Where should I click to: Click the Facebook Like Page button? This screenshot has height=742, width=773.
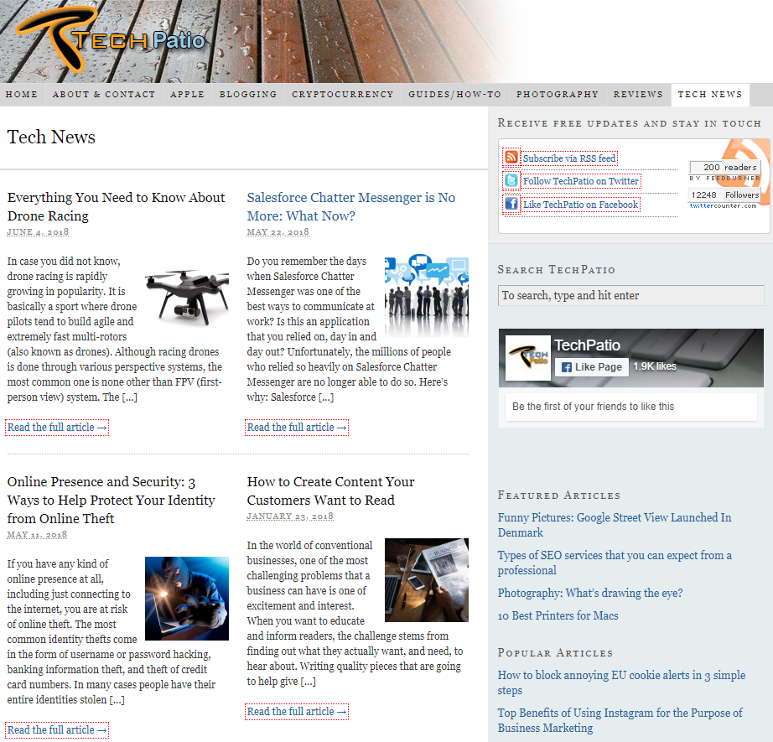(x=592, y=367)
